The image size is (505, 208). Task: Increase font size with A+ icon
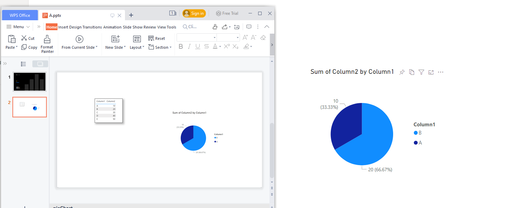(245, 37)
